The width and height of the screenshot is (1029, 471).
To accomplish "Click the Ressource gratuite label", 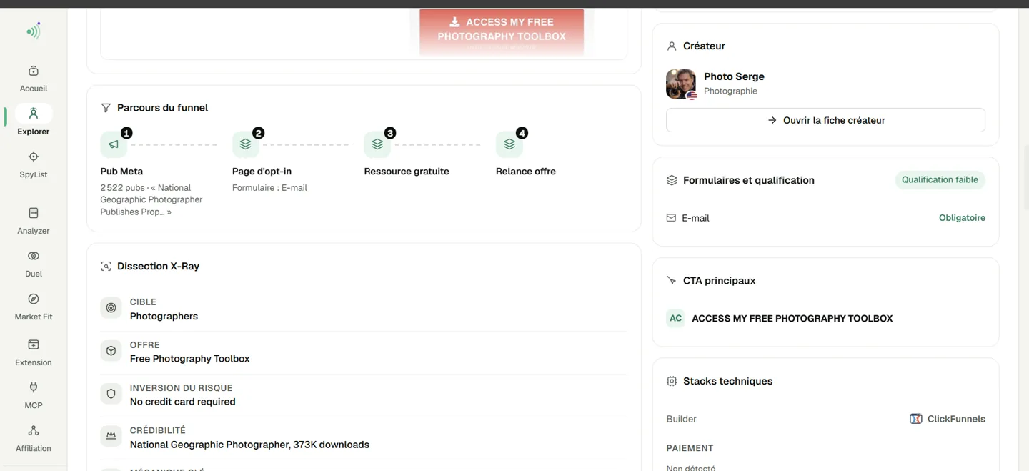I will click(407, 172).
